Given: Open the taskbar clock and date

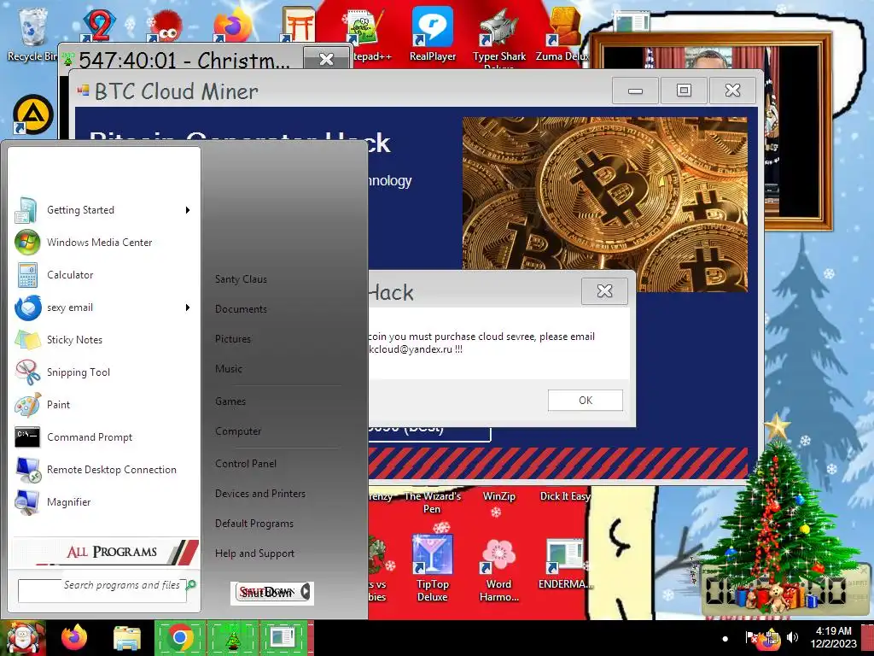Looking at the screenshot, I should [834, 637].
